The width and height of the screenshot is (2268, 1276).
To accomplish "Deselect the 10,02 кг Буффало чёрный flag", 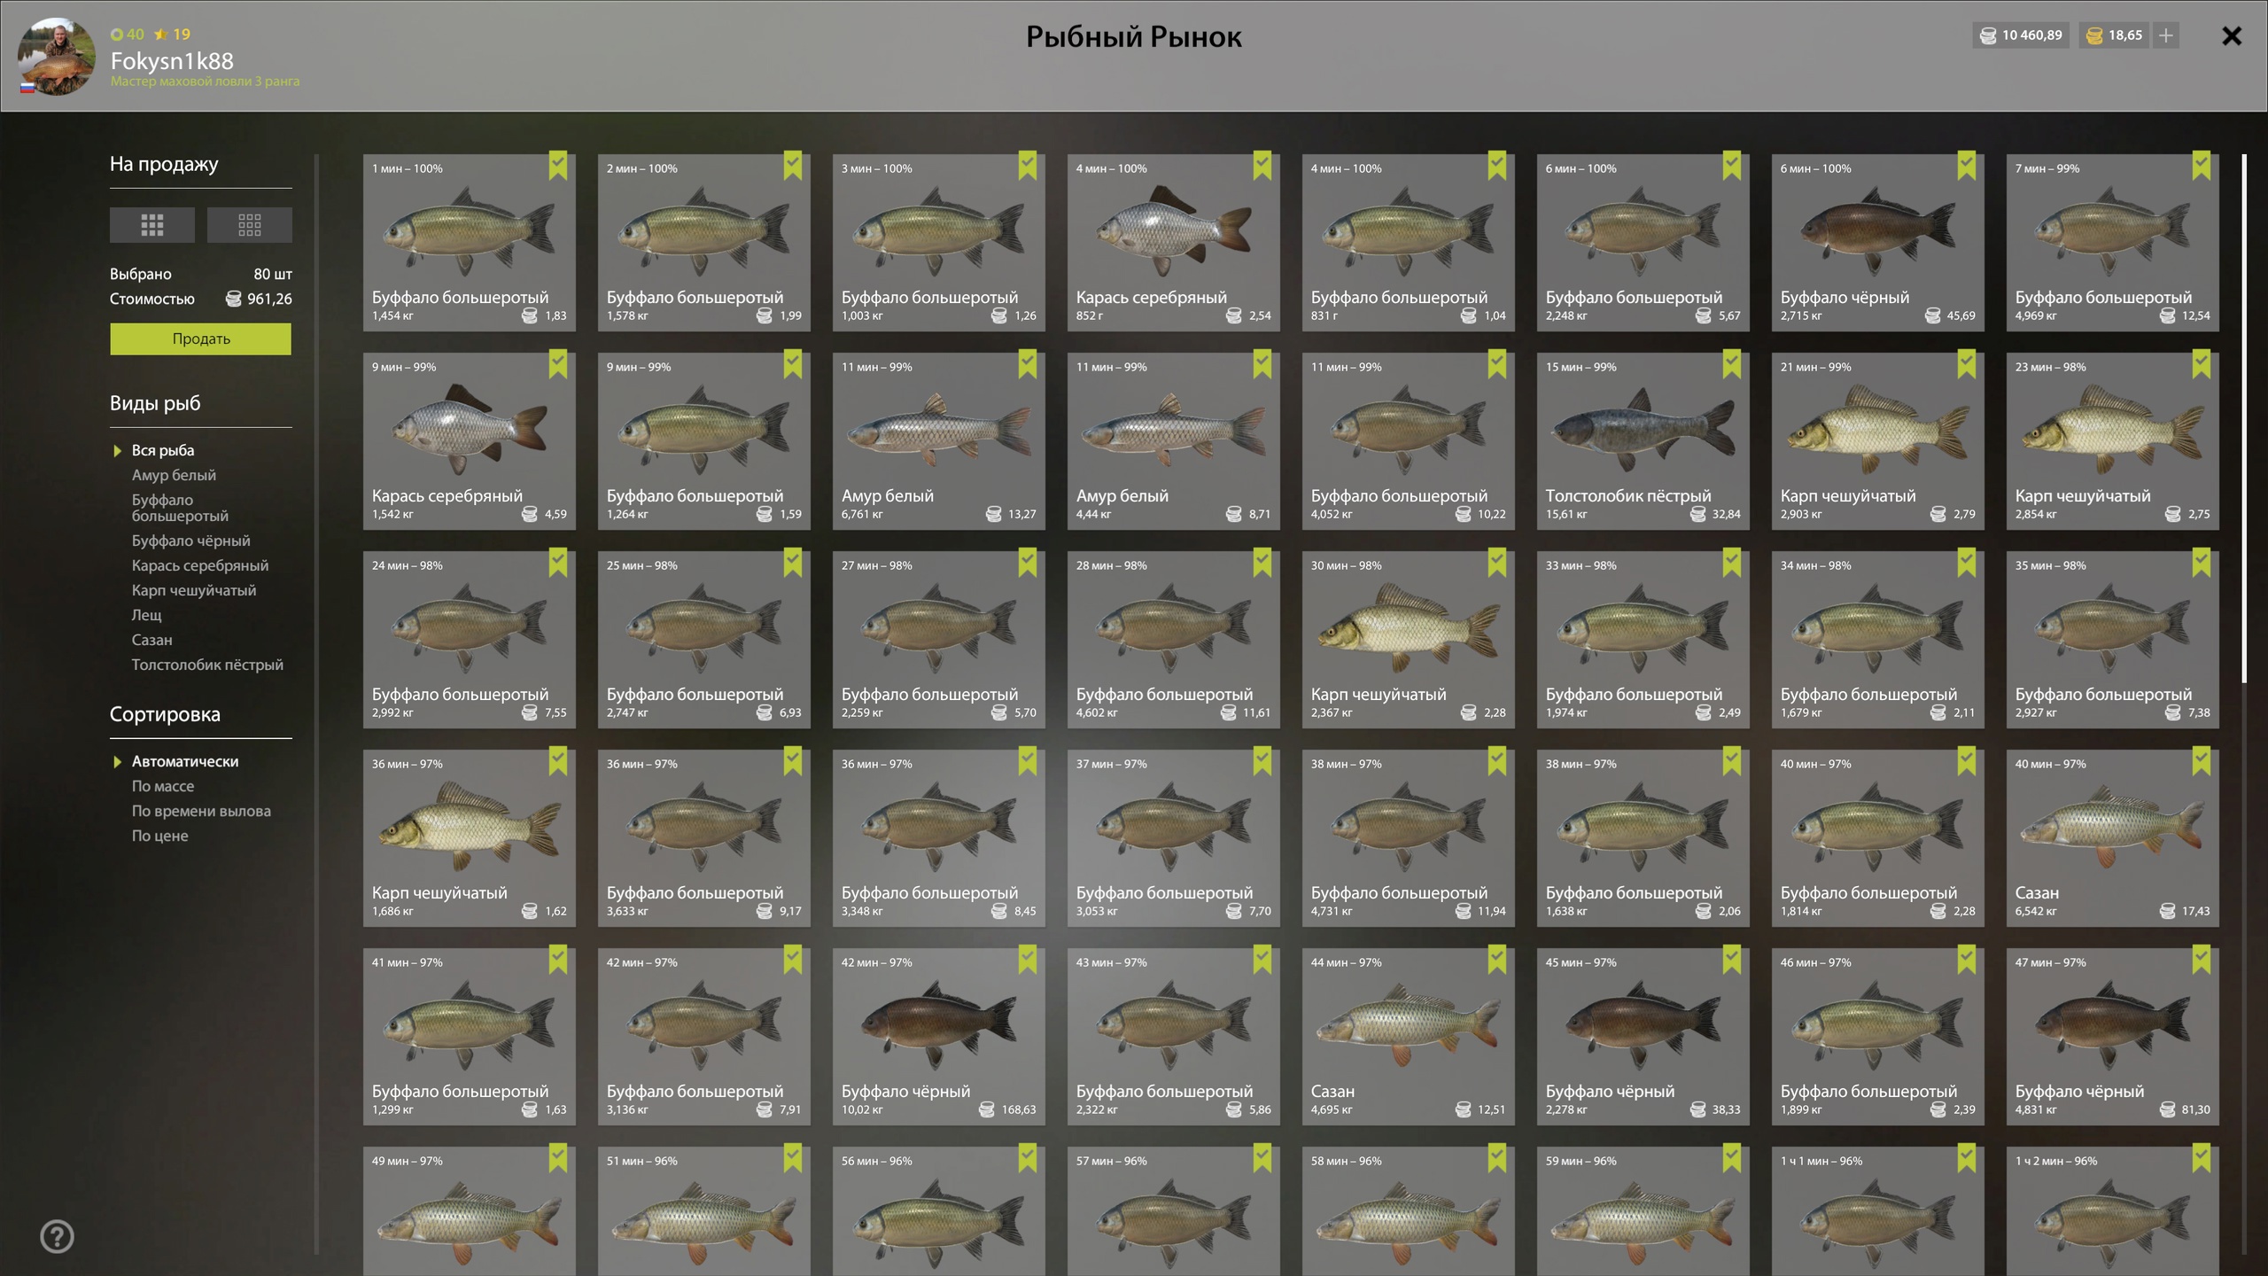I will click(1028, 959).
